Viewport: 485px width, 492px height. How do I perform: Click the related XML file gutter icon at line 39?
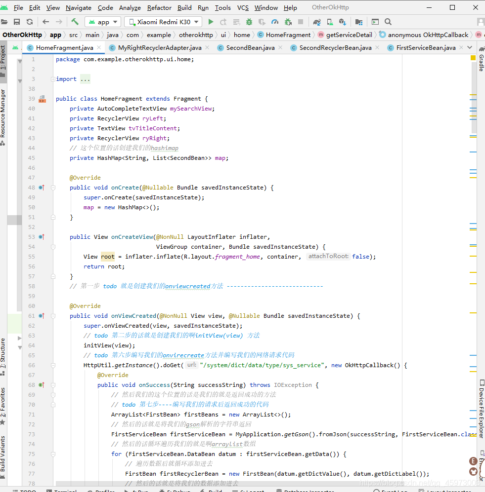42,99
